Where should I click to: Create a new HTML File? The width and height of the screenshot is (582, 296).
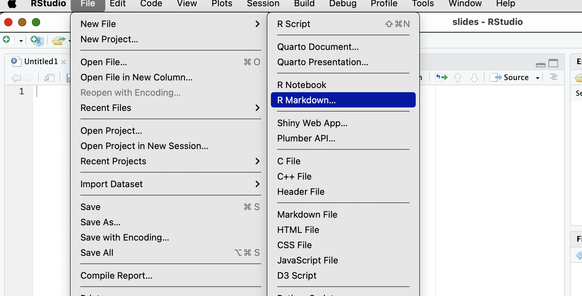point(343,230)
